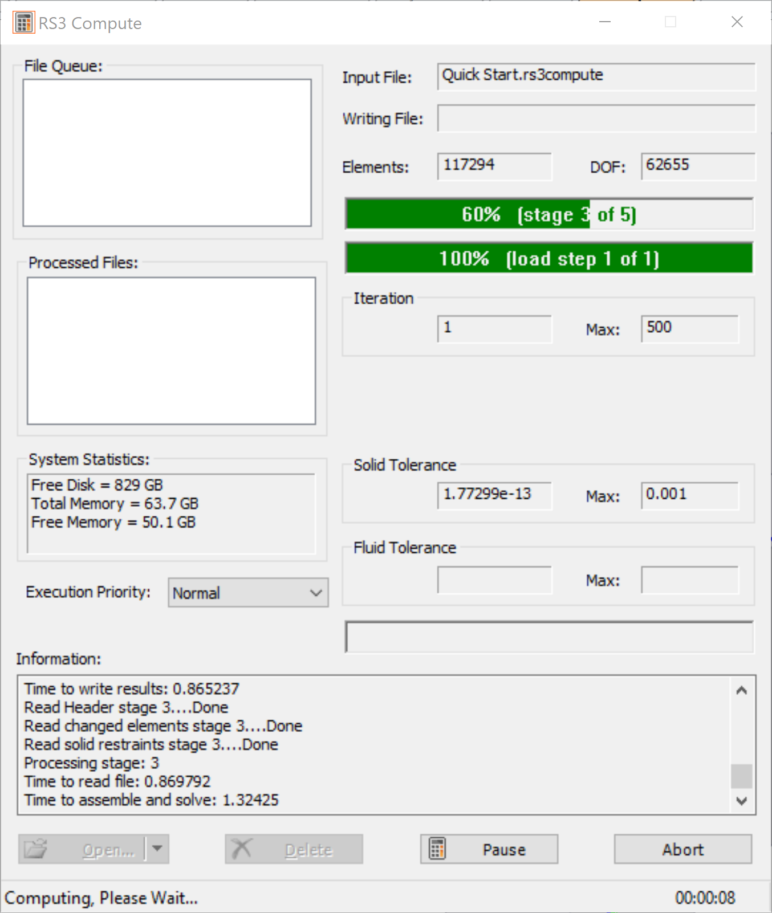The width and height of the screenshot is (772, 913).
Task: Click the Input File field
Action: click(x=596, y=76)
